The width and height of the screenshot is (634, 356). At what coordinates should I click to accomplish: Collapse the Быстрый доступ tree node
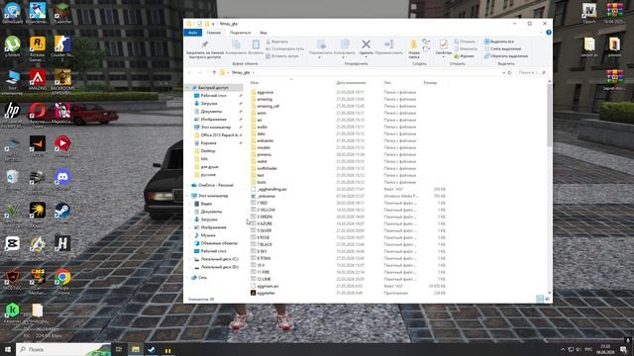[x=187, y=88]
